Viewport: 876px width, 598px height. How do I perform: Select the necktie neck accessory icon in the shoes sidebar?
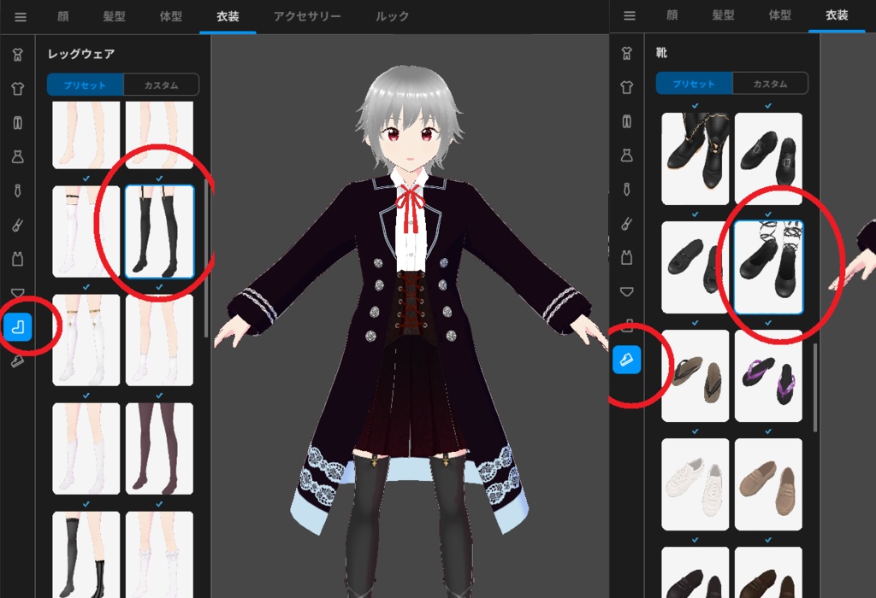tap(626, 190)
